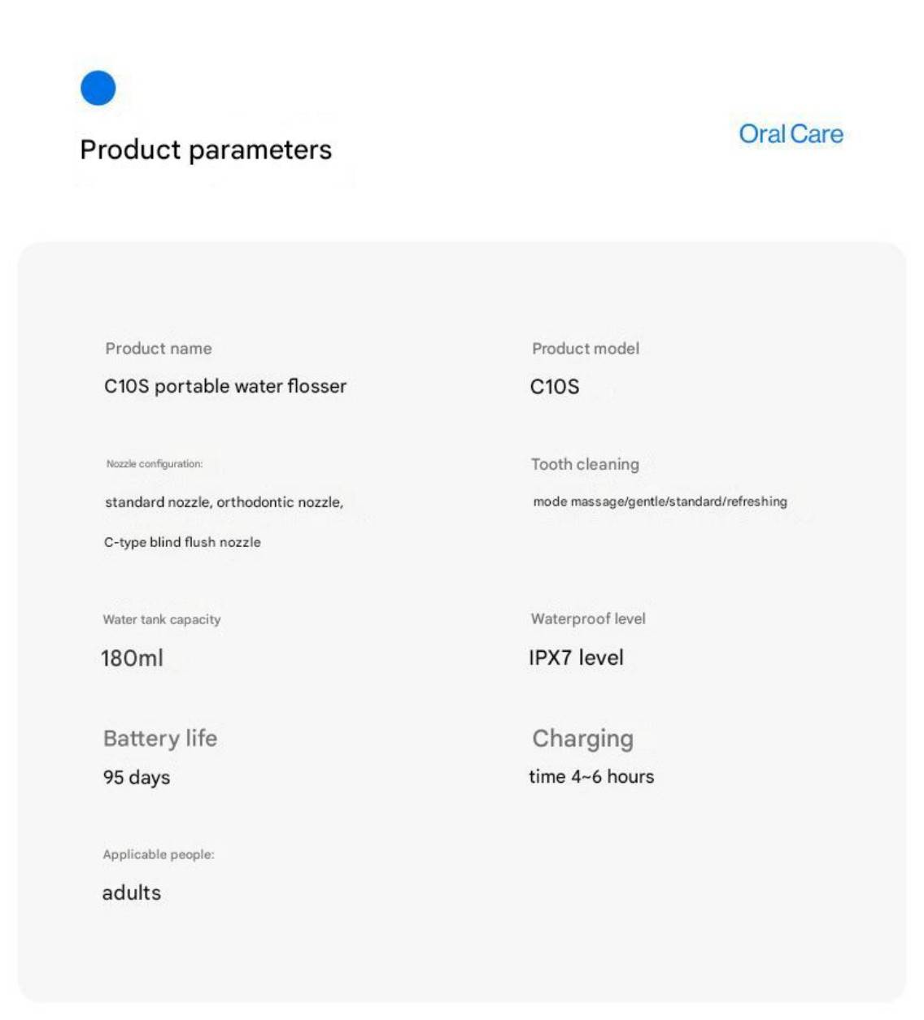Click the Waterproof level label

click(588, 619)
